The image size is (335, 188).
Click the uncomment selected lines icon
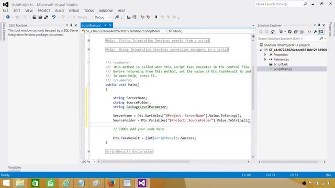148,17
